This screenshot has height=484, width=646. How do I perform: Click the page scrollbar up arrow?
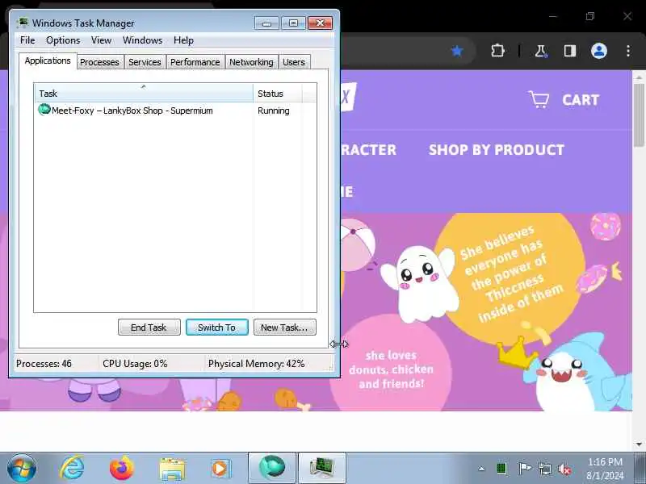click(x=639, y=77)
